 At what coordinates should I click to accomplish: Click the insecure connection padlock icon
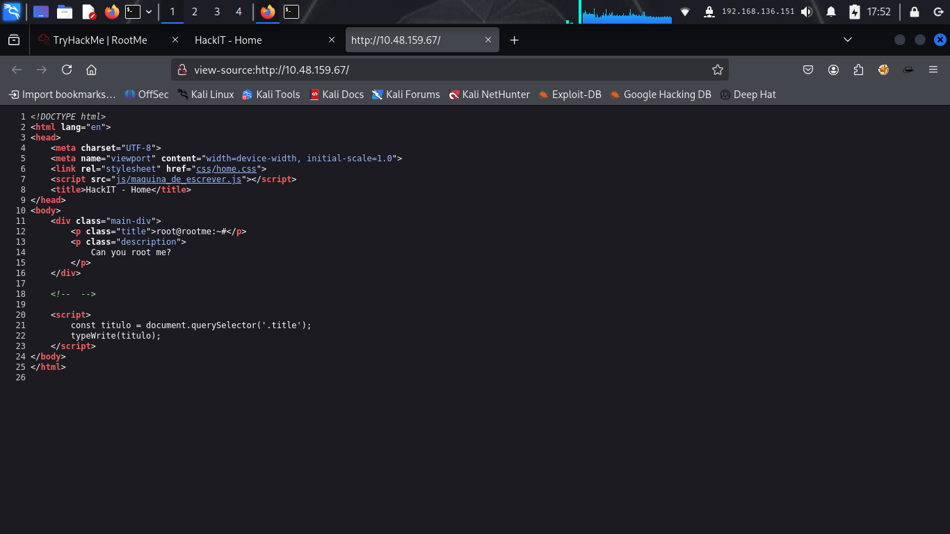182,70
